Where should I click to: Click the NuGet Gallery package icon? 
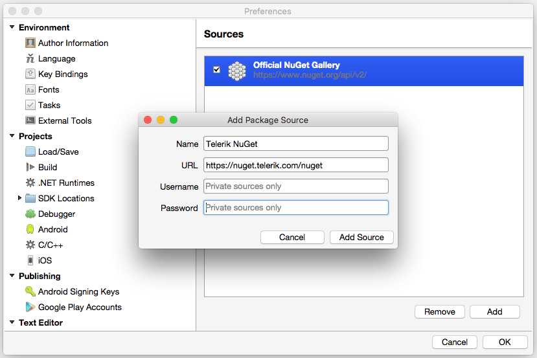click(x=237, y=71)
